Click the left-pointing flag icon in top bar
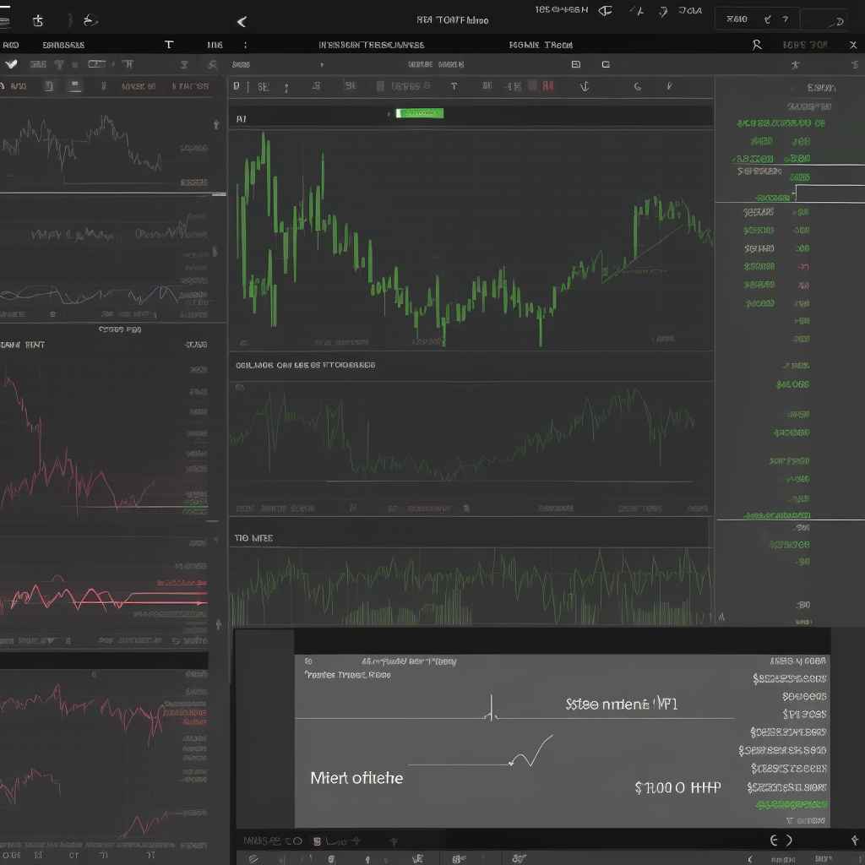Screen dimensions: 865x865 click(605, 12)
